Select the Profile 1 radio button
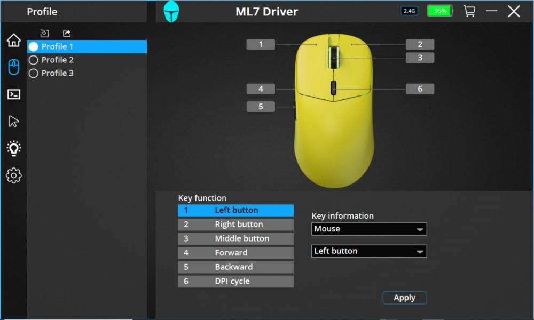Screen dimensions: 534x320 [x=33, y=46]
